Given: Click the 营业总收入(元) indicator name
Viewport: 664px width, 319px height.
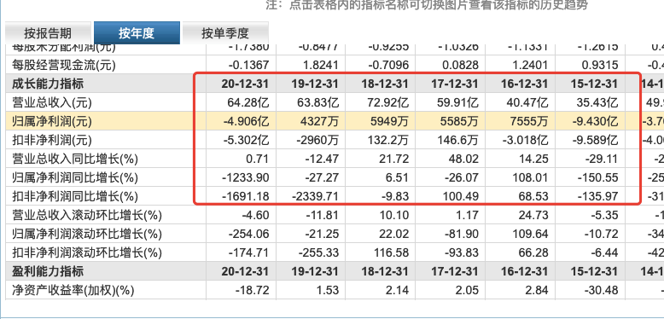Looking at the screenshot, I should pyautogui.click(x=52, y=102).
